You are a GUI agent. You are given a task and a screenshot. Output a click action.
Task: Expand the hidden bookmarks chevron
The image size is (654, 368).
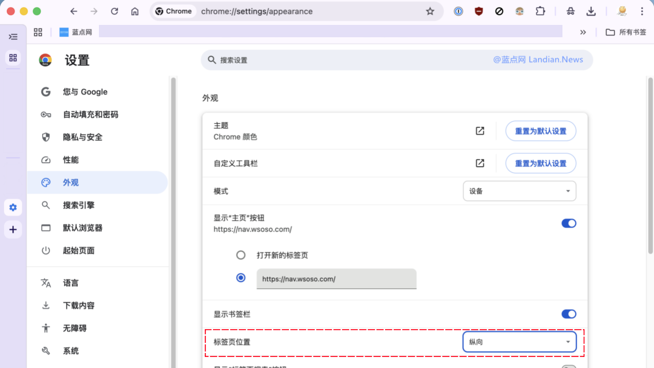pyautogui.click(x=583, y=32)
